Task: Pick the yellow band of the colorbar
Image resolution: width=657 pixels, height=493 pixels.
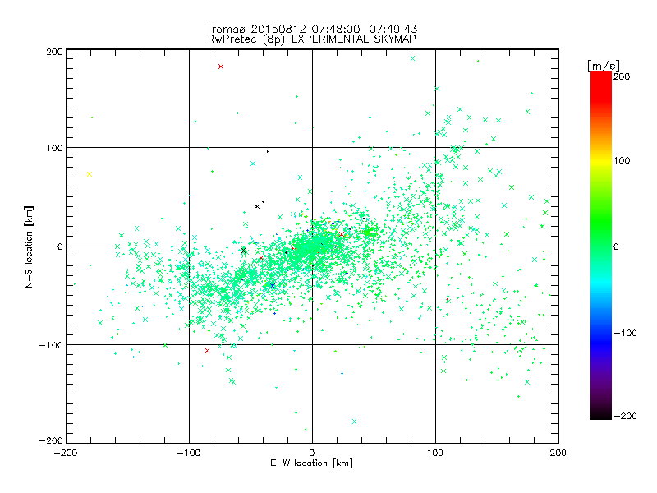Action: pos(601,161)
